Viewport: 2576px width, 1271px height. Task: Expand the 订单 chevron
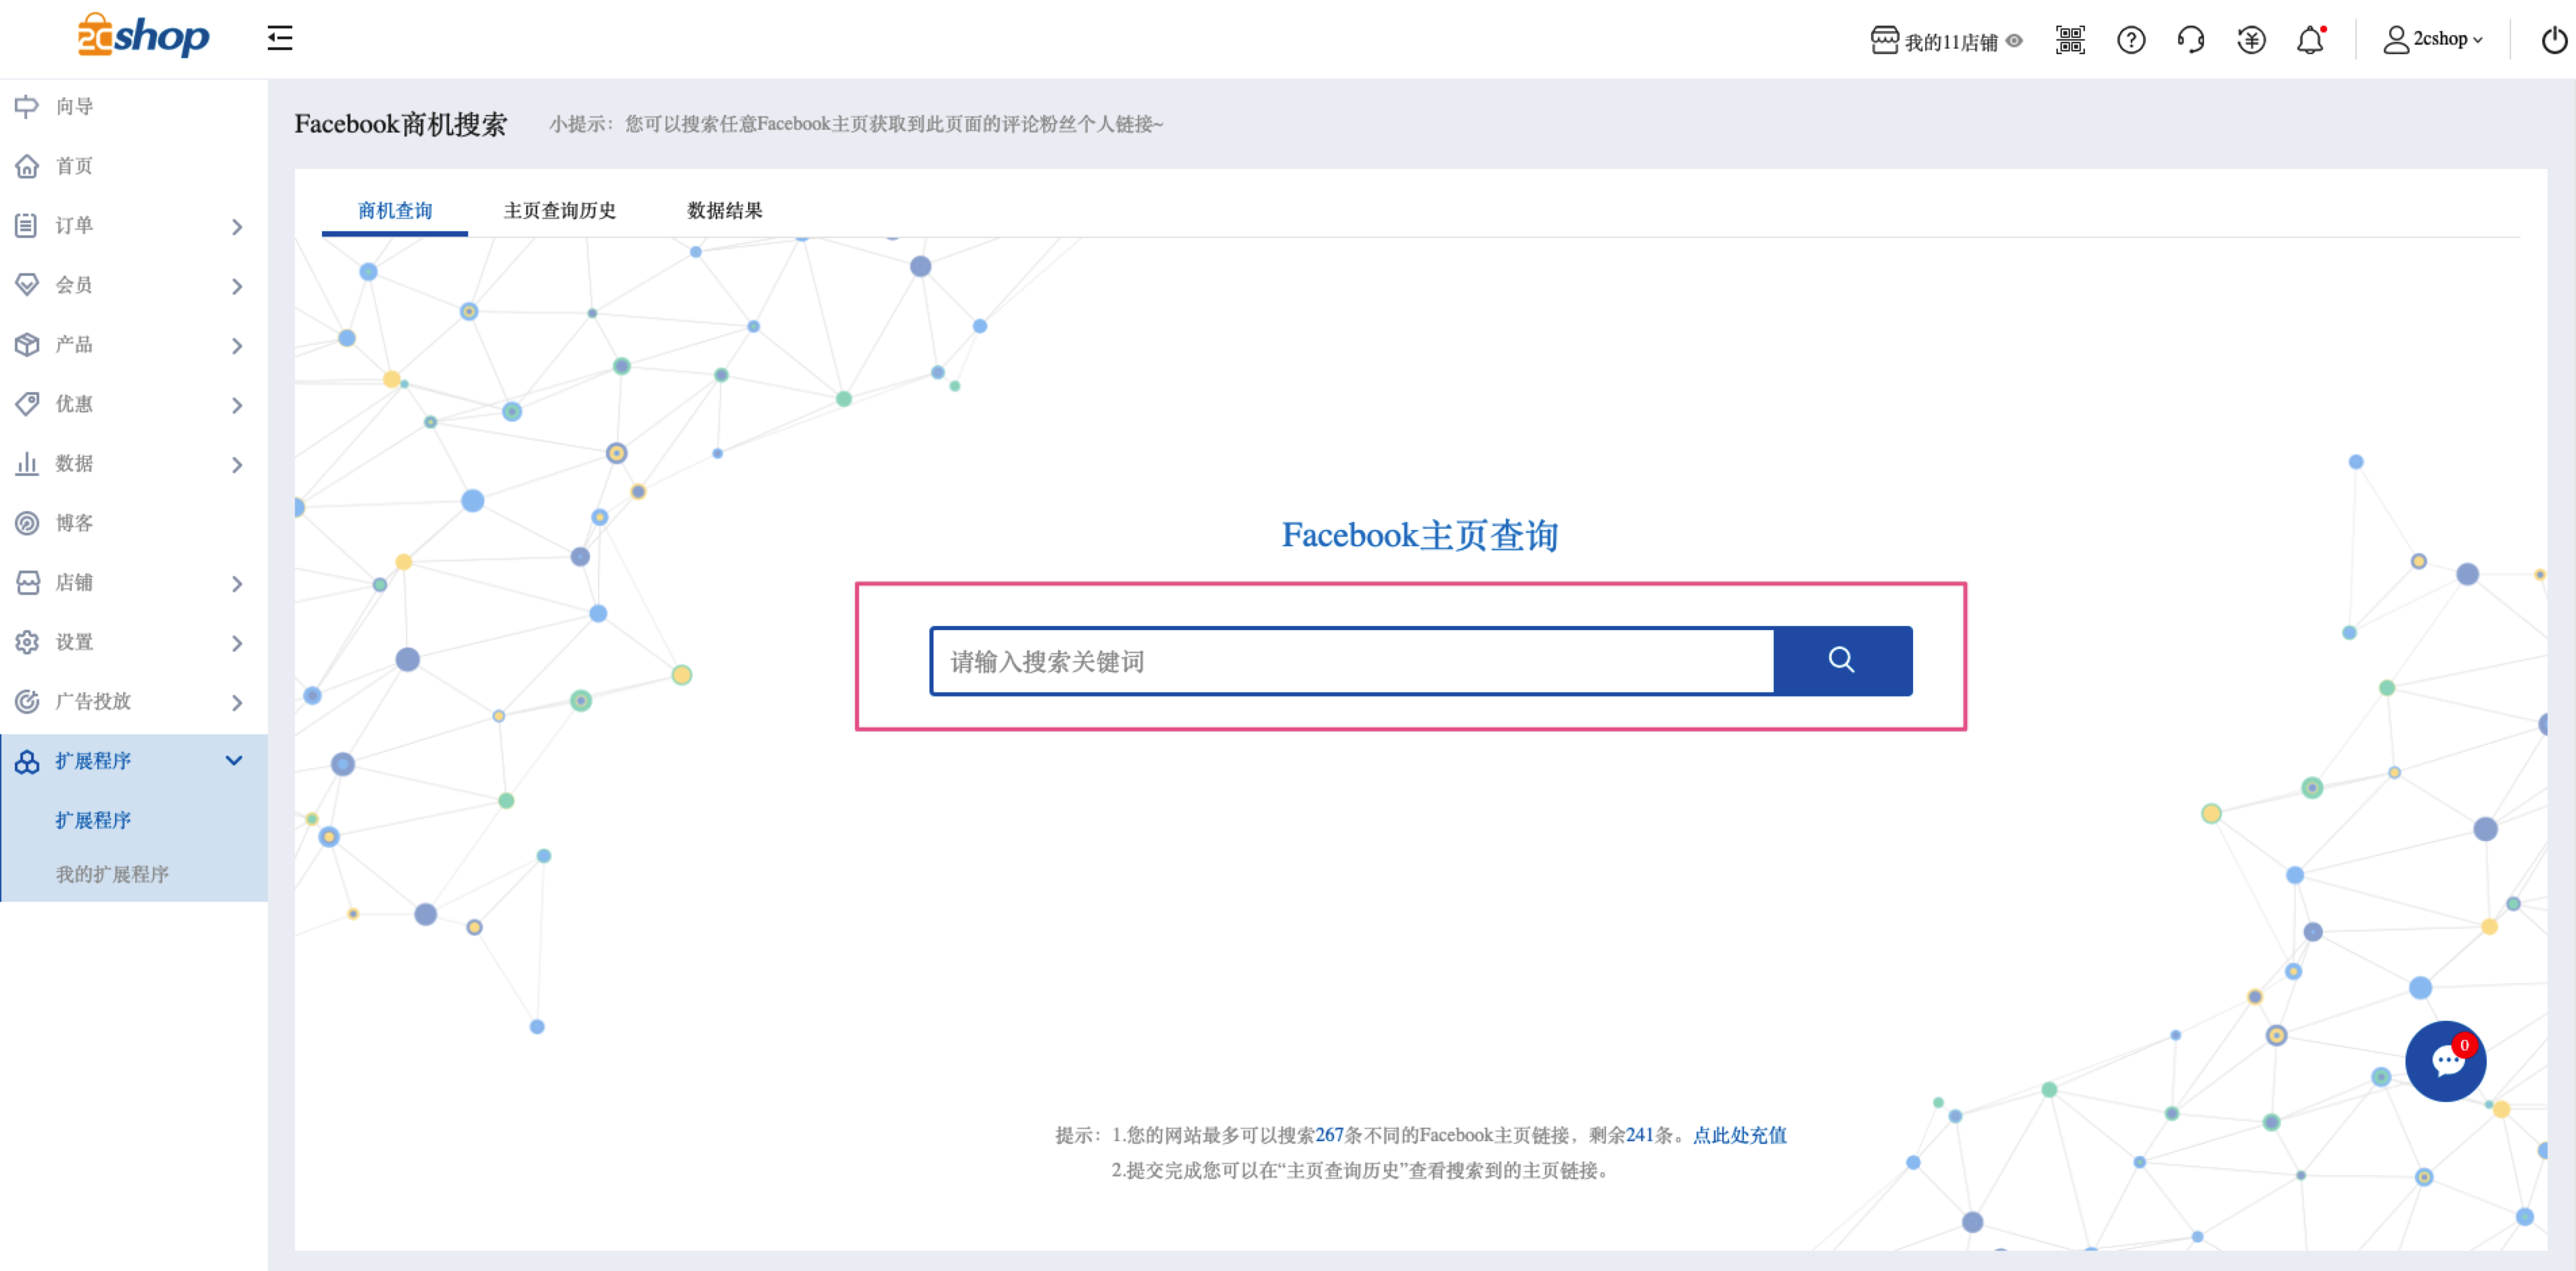pos(237,227)
